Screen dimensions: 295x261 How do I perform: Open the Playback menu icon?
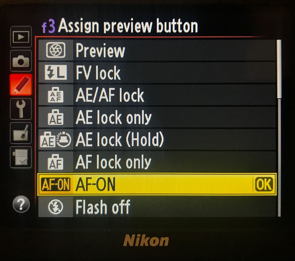pos(21,37)
